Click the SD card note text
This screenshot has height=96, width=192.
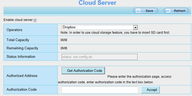(x=115, y=33)
